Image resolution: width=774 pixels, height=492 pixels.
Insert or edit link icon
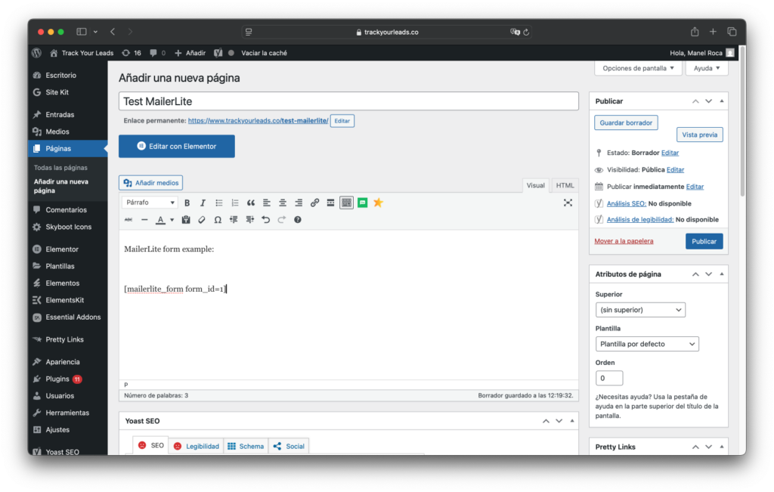tap(314, 203)
